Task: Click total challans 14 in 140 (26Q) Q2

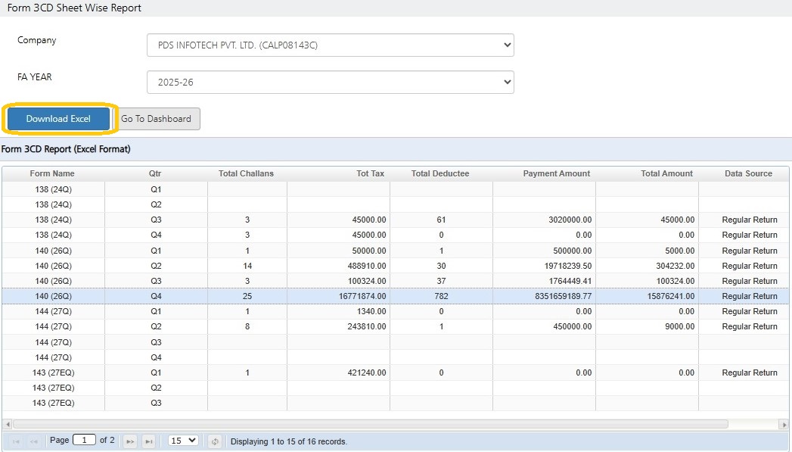Action: [x=247, y=266]
